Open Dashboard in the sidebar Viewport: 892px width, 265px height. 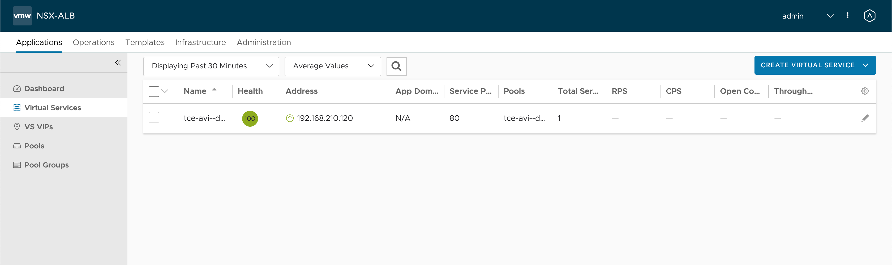click(x=64, y=89)
